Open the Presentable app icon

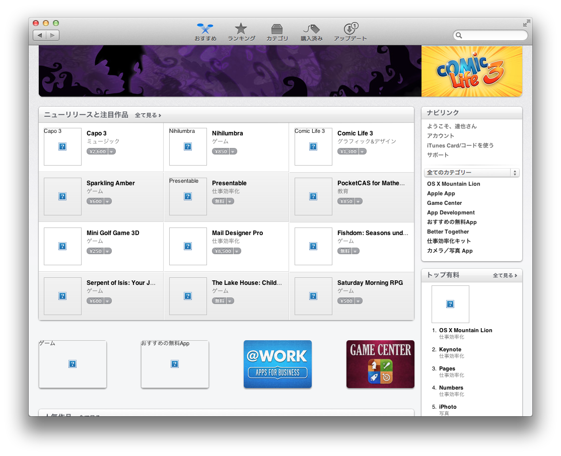188,196
